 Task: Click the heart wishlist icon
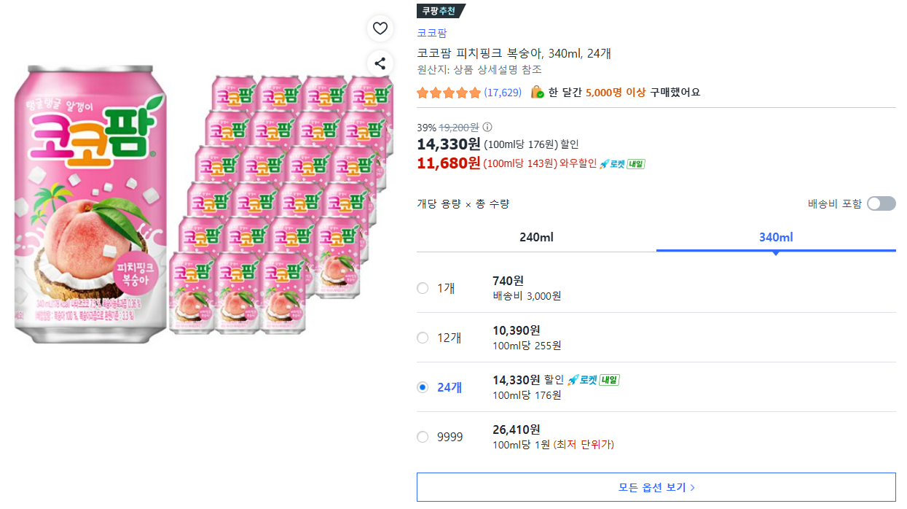[x=380, y=28]
